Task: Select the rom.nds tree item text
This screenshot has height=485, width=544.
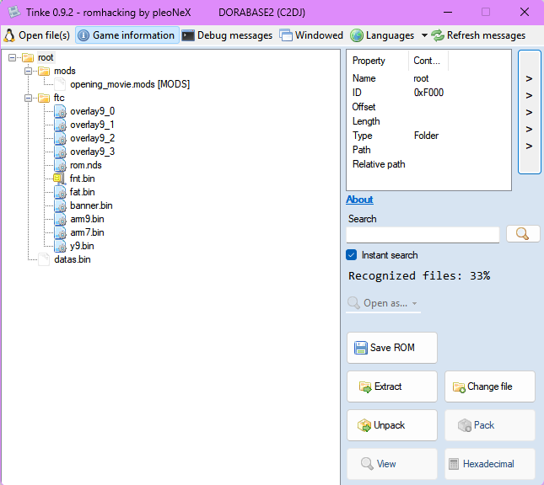Action: 86,166
